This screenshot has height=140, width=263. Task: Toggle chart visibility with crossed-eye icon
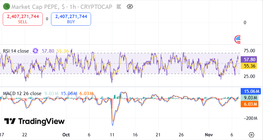pyautogui.click(x=130, y=6)
